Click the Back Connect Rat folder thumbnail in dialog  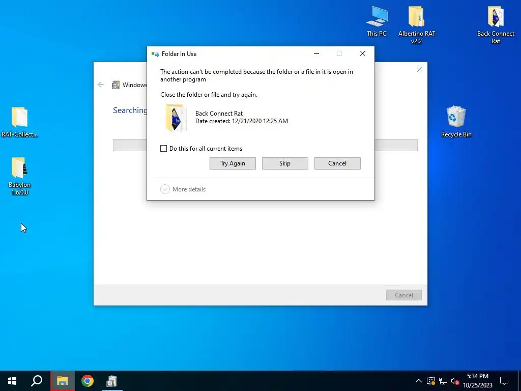(x=176, y=118)
